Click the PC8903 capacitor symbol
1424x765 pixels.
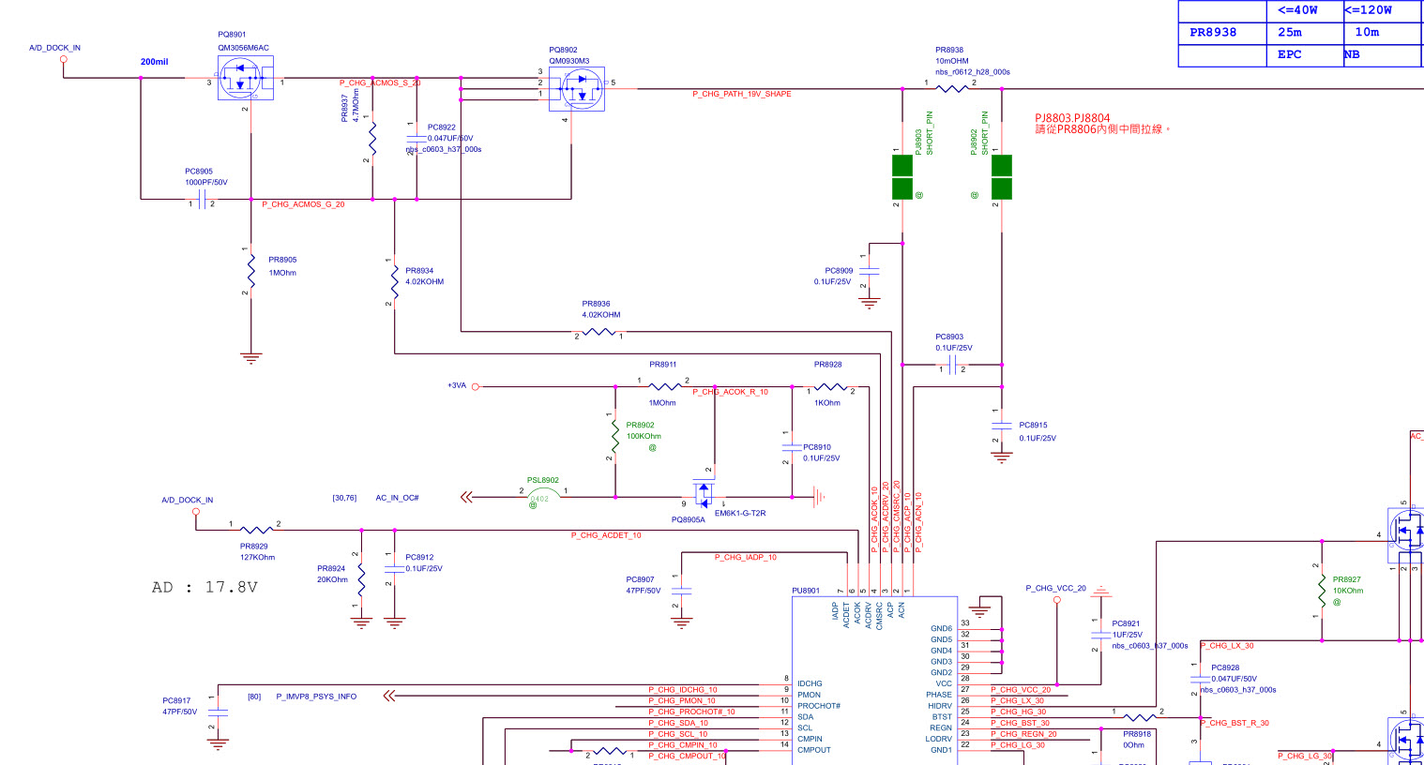point(952,364)
